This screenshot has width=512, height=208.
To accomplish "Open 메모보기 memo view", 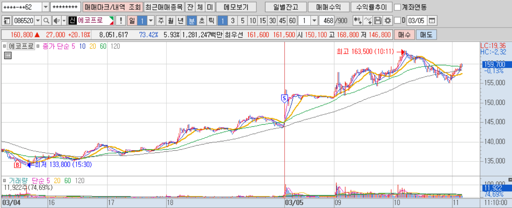I will (236, 7).
